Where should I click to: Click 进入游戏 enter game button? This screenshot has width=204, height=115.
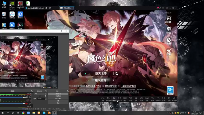[x=100, y=80]
